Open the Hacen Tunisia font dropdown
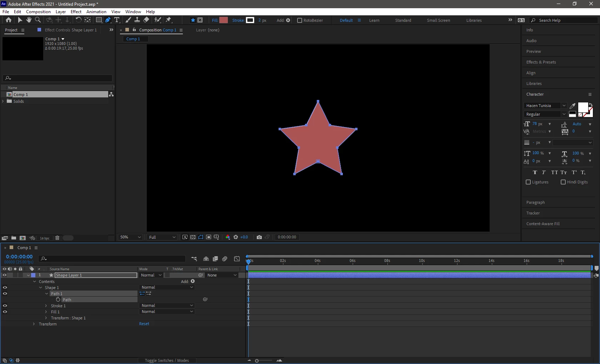The height and width of the screenshot is (364, 600). click(545, 106)
